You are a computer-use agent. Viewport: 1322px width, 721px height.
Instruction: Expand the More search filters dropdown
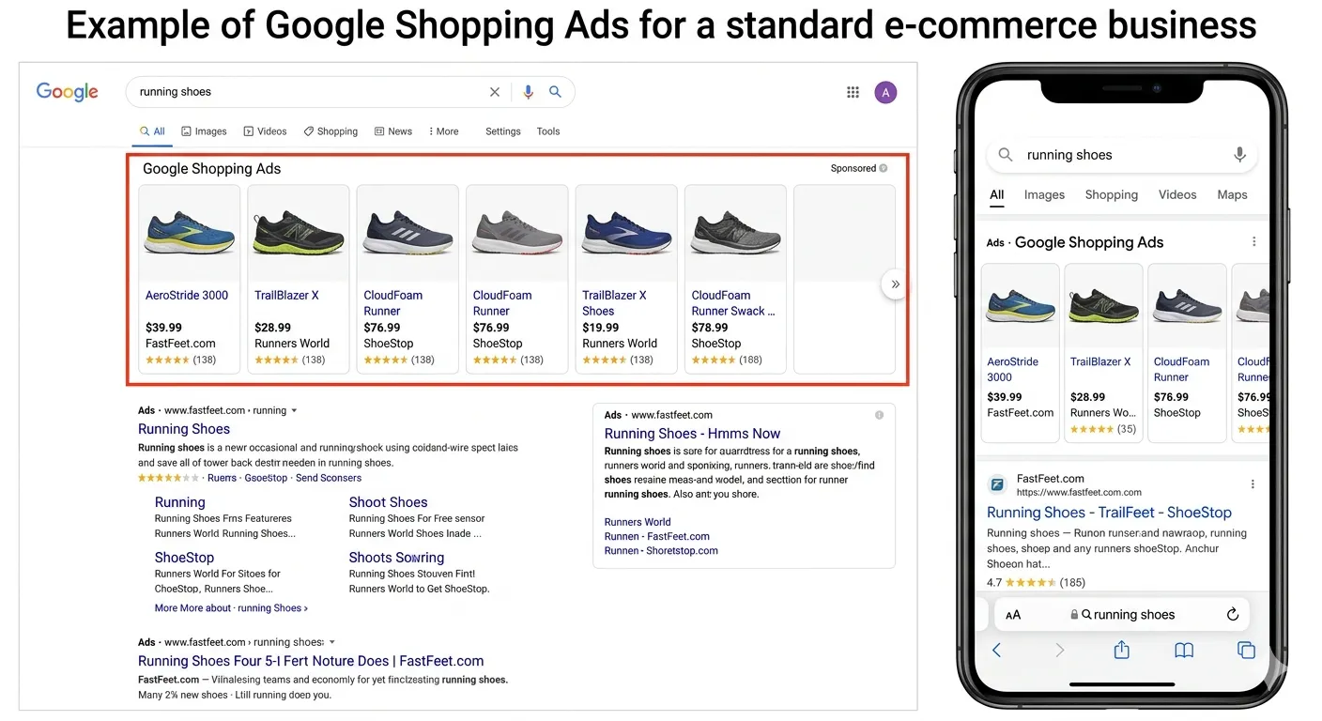tap(442, 130)
